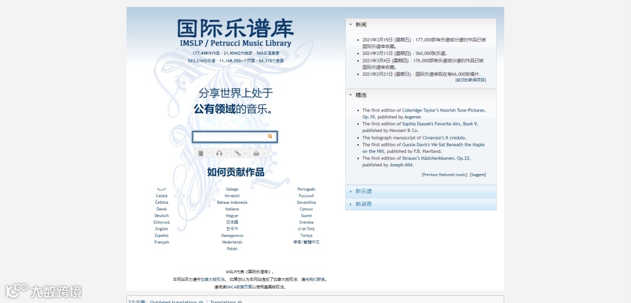Switch language to Српски
The height and width of the screenshot is (303, 631).
click(x=306, y=209)
